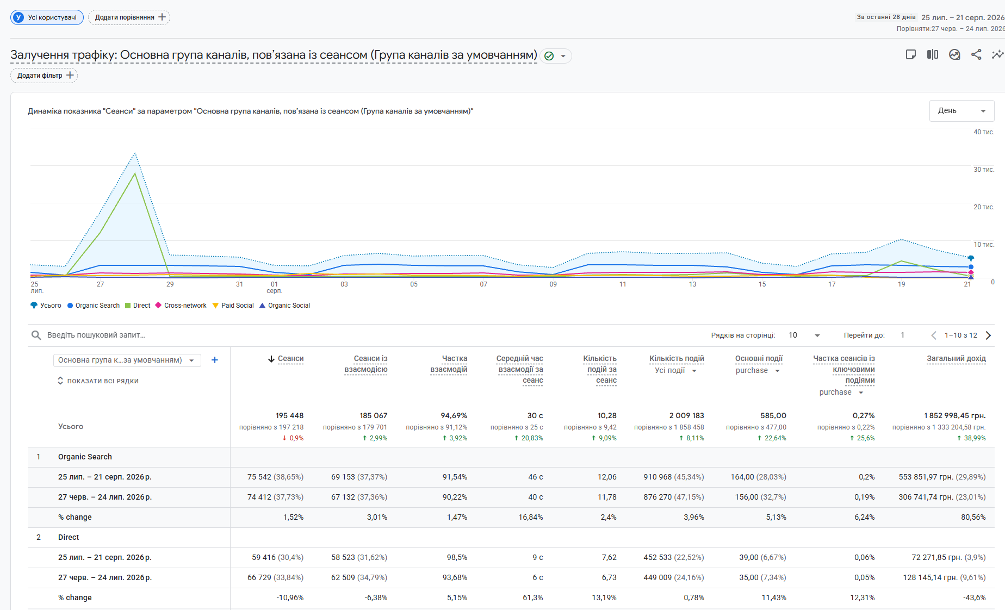Toggle Direct series in chart legend
The image size is (1005, 610).
click(x=138, y=306)
